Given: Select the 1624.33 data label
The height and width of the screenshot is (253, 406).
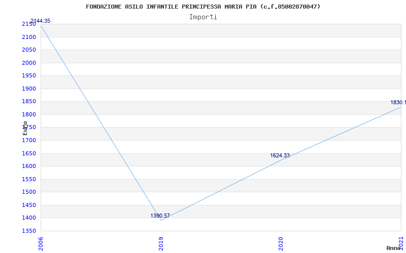Looking at the screenshot, I should tap(280, 155).
